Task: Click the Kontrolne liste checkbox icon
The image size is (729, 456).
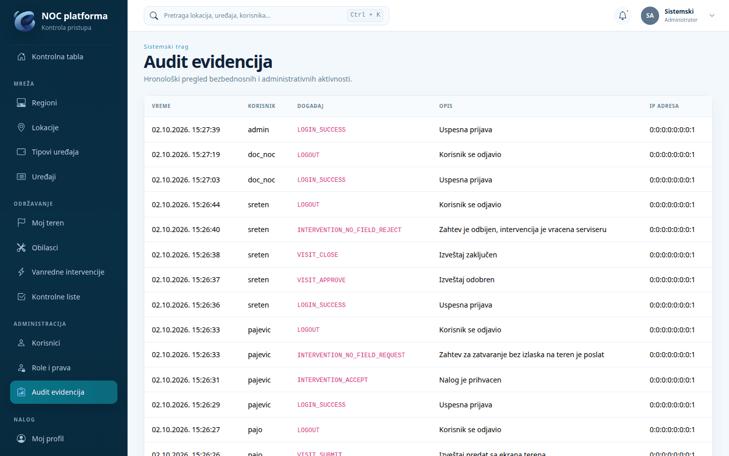Action: pos(21,297)
